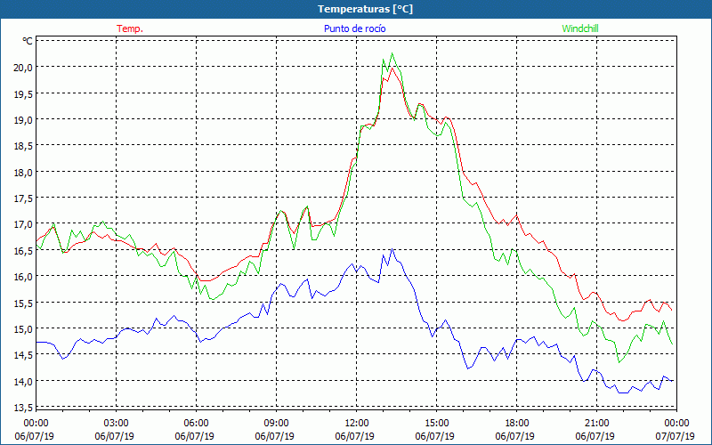Click the '15:00' time axis label
The width and height of the screenshot is (712, 445).
(x=436, y=424)
